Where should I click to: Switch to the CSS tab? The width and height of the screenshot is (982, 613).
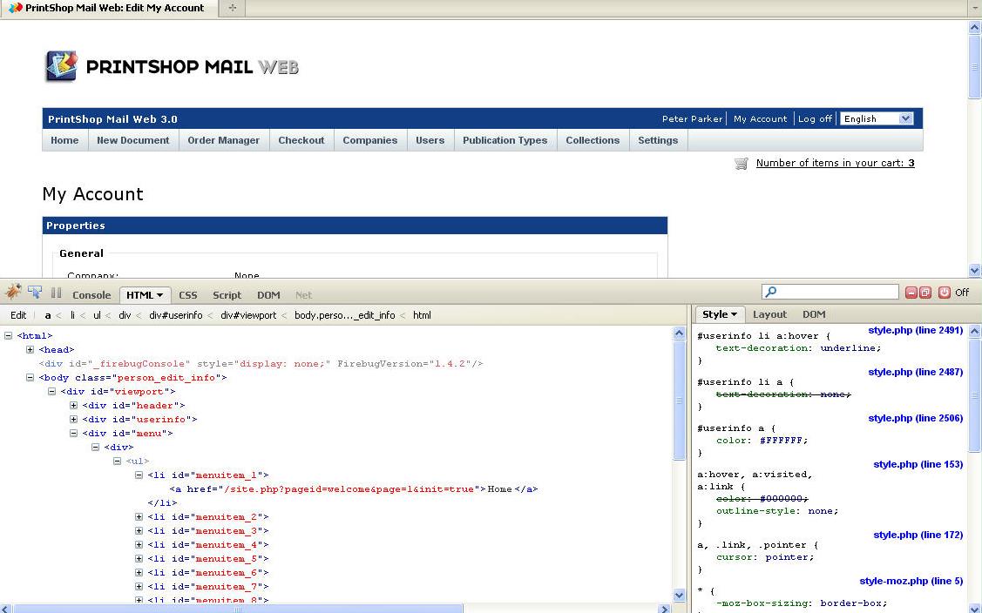pos(188,295)
